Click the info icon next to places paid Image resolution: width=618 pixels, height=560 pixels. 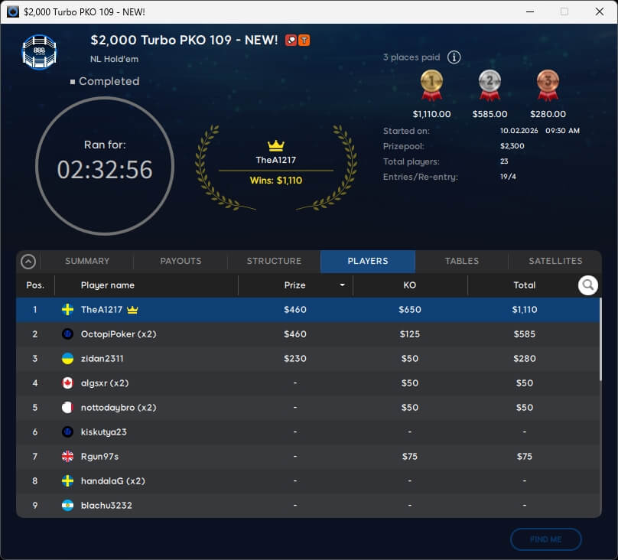[454, 57]
